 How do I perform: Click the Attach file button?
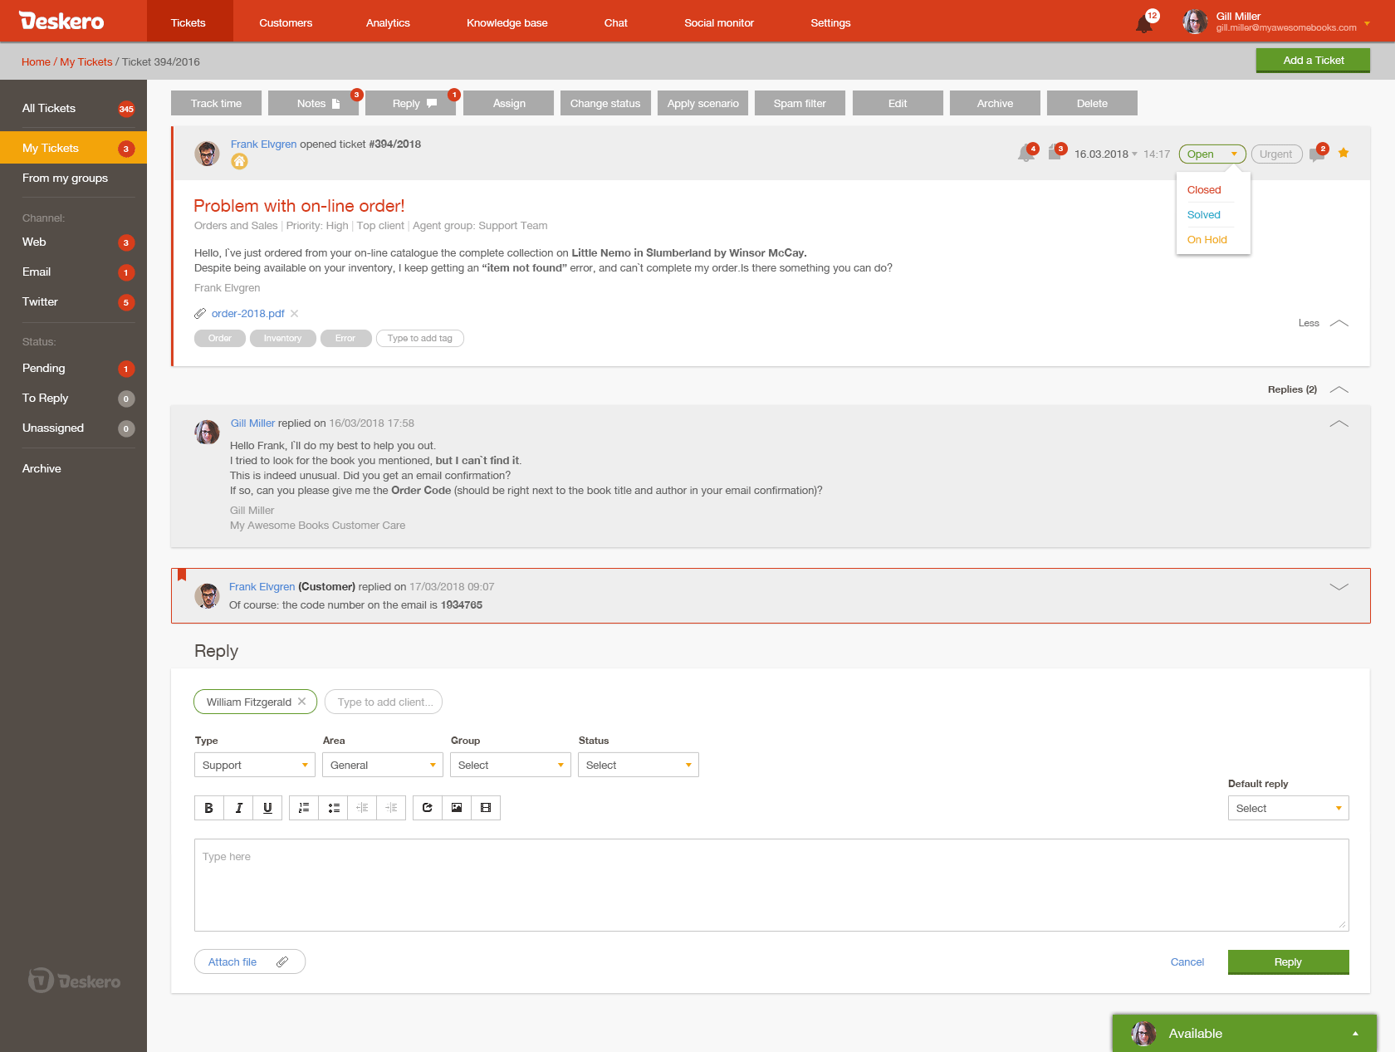click(250, 961)
